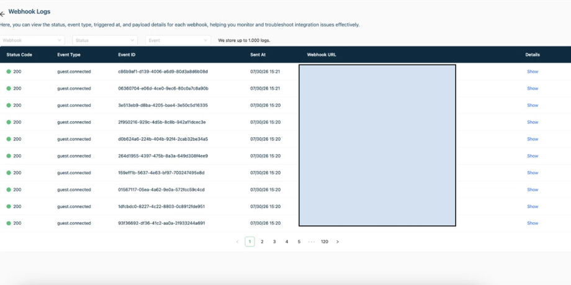This screenshot has height=285, width=571.
Task: Click the Sent At column header
Action: click(x=258, y=55)
